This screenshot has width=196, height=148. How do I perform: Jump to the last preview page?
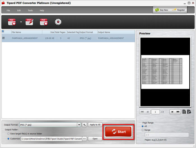coord(178,112)
